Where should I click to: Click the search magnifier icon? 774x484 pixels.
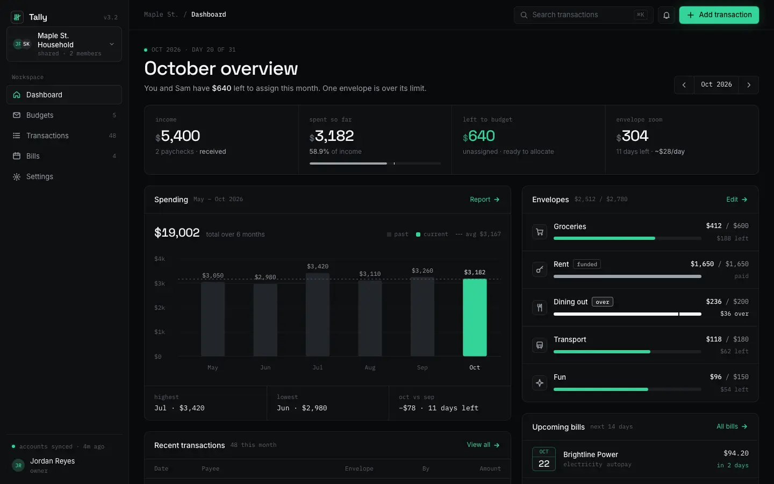(524, 15)
